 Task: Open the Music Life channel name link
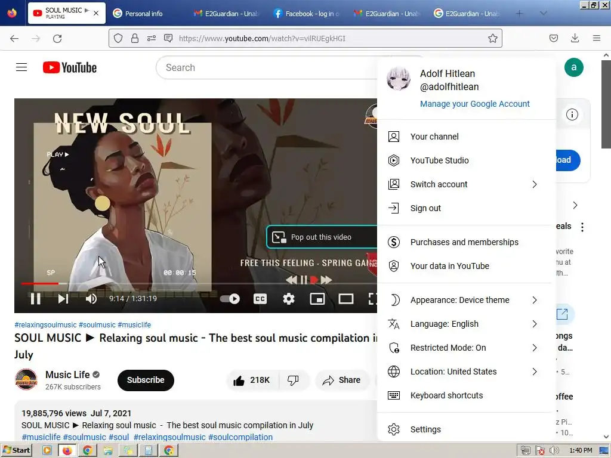coord(67,375)
